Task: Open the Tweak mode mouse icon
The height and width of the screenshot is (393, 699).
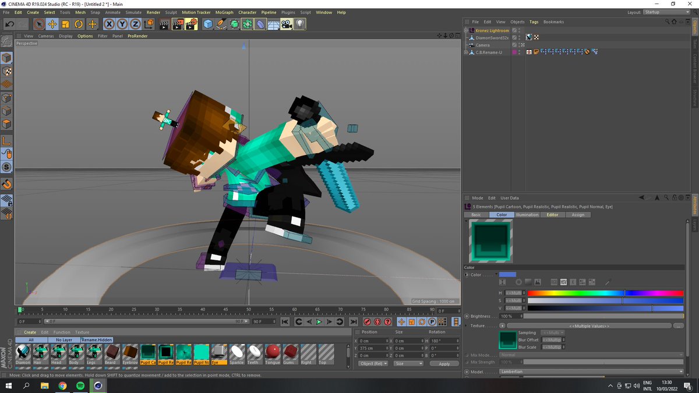Action: point(6,154)
